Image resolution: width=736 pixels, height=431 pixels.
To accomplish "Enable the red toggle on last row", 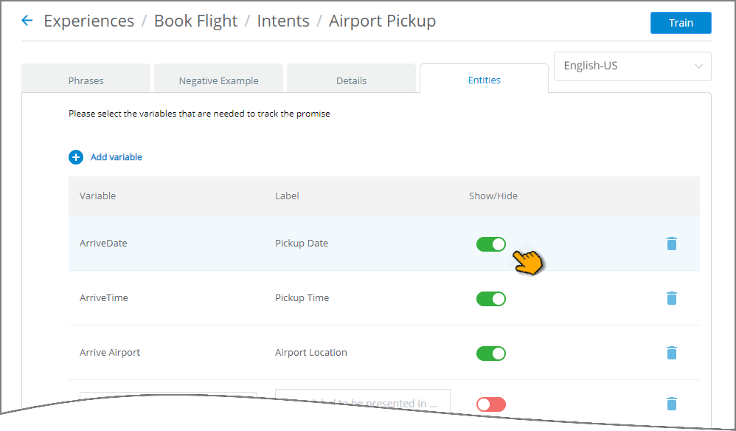I will point(491,404).
